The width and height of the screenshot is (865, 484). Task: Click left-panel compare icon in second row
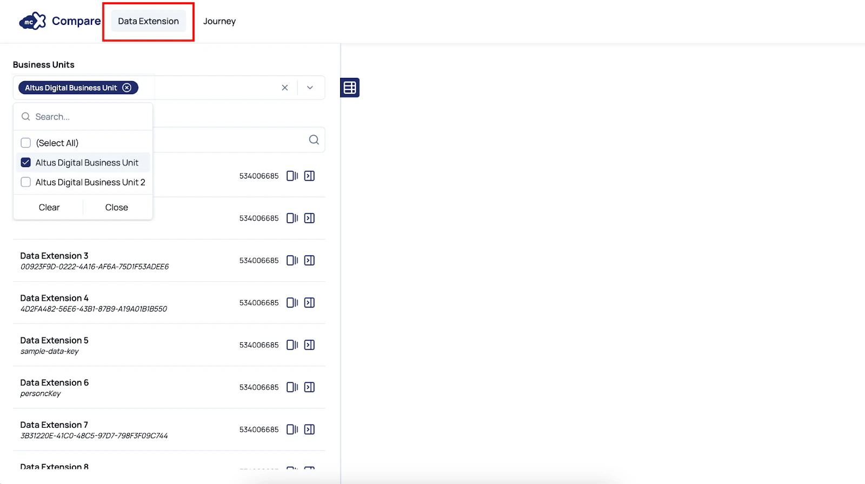click(292, 218)
